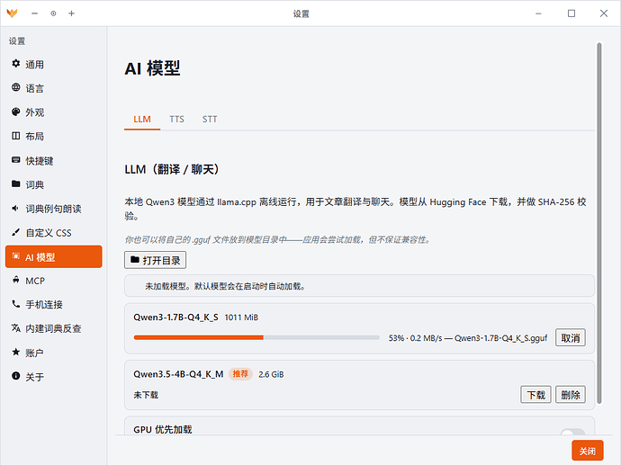This screenshot has height=465, width=621.
Task: Switch to the STT tab
Action: point(210,119)
